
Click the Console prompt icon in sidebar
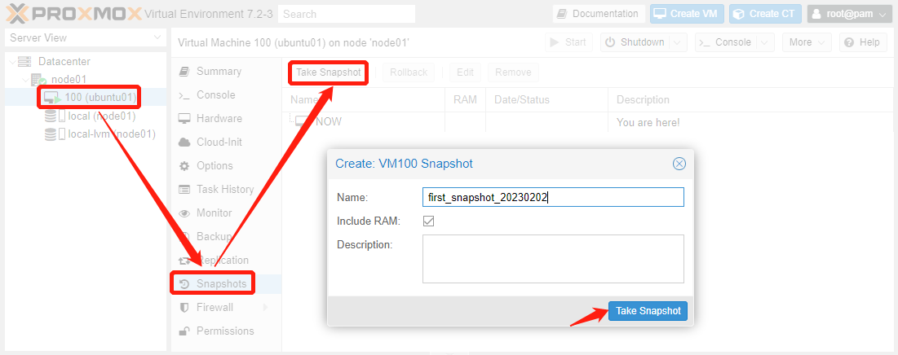(184, 95)
